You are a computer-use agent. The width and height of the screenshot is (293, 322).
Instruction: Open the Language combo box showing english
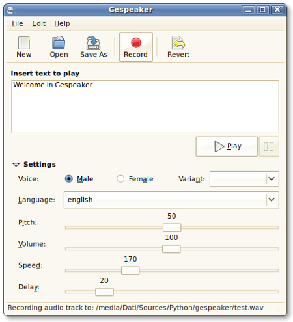coord(171,200)
